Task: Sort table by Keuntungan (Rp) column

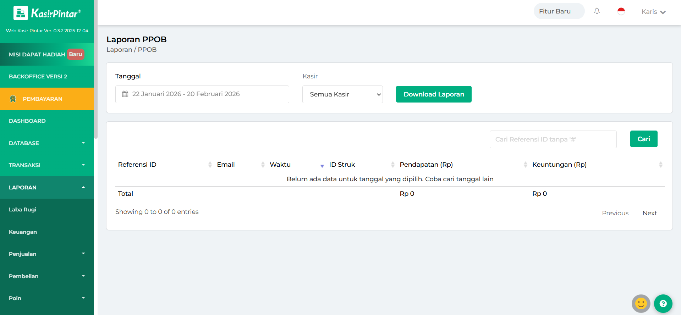Action: coord(660,165)
